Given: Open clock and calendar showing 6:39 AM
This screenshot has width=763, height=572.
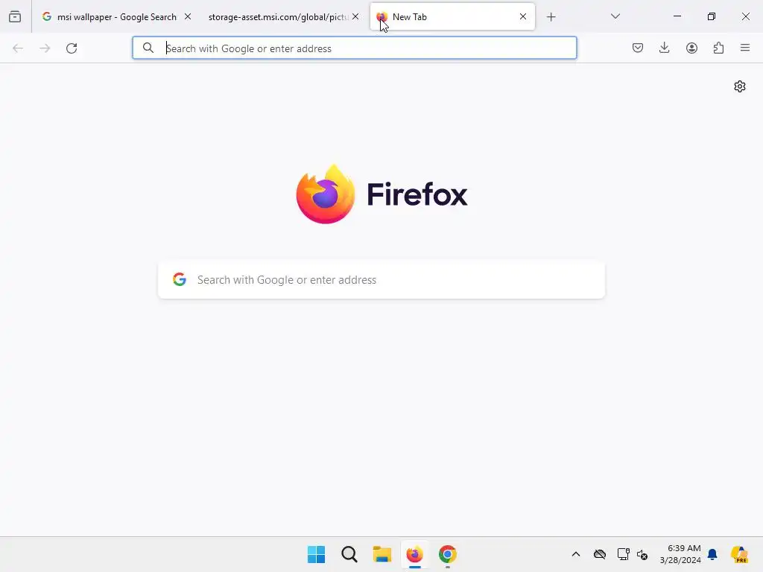Looking at the screenshot, I should (680, 554).
